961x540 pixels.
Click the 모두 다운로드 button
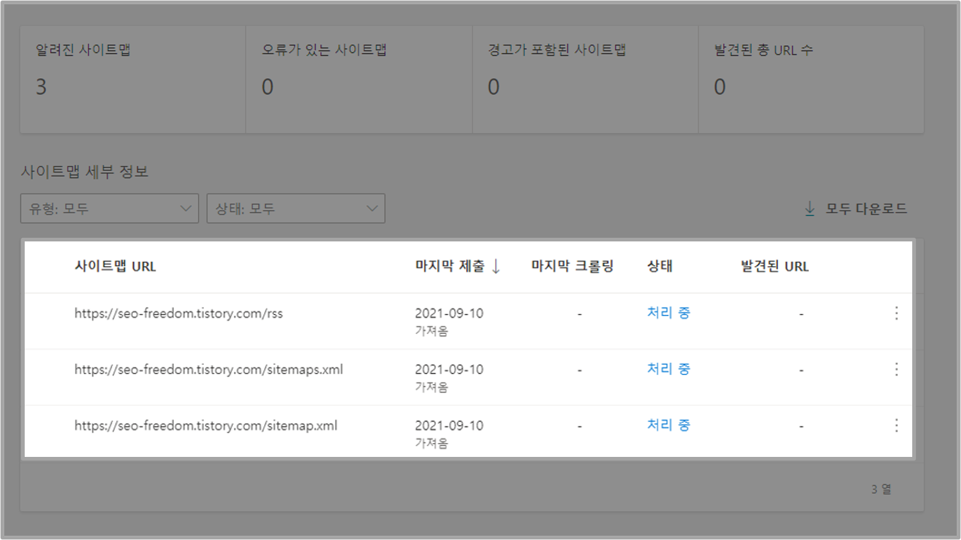pyautogui.click(x=856, y=209)
